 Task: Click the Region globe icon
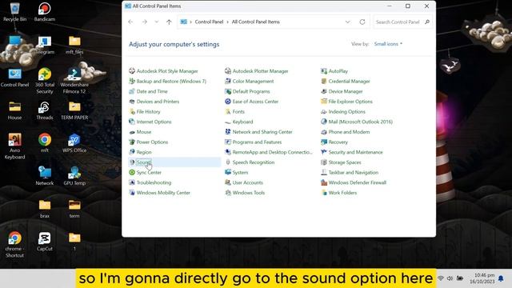(x=132, y=152)
